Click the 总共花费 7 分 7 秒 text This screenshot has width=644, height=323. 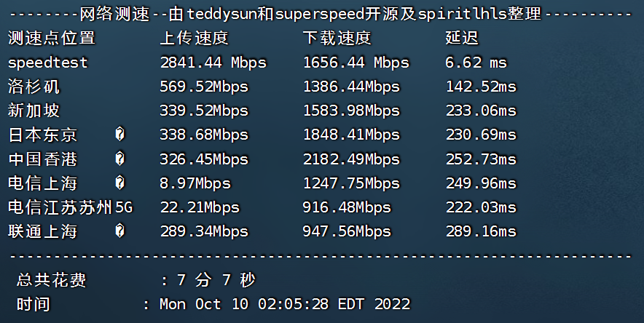136,280
